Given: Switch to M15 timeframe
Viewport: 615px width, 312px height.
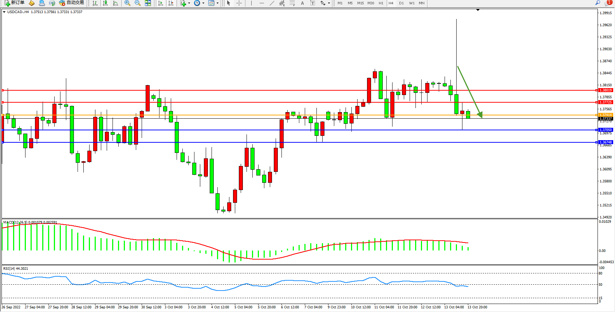Looking at the screenshot, I should pyautogui.click(x=360, y=3).
